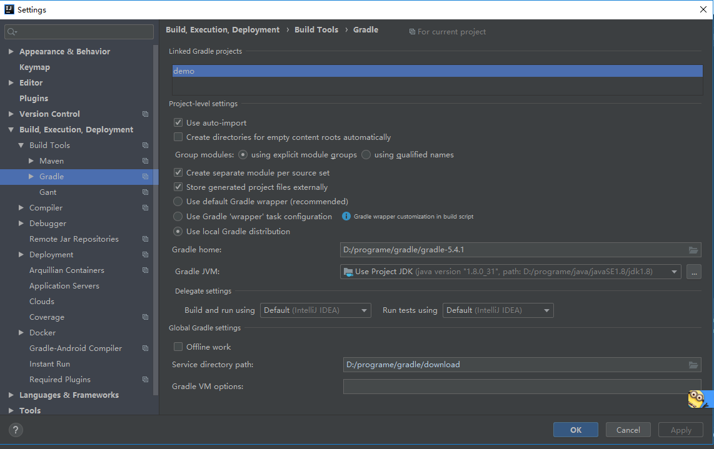714x449 pixels.
Task: Open Keymap settings page
Action: (34, 67)
